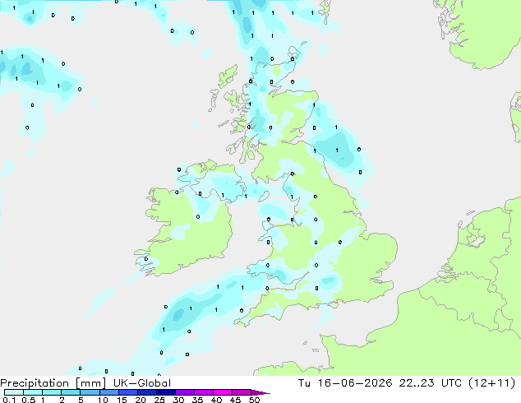Select the 2–5 mm legend color swatch

[x=71, y=392]
